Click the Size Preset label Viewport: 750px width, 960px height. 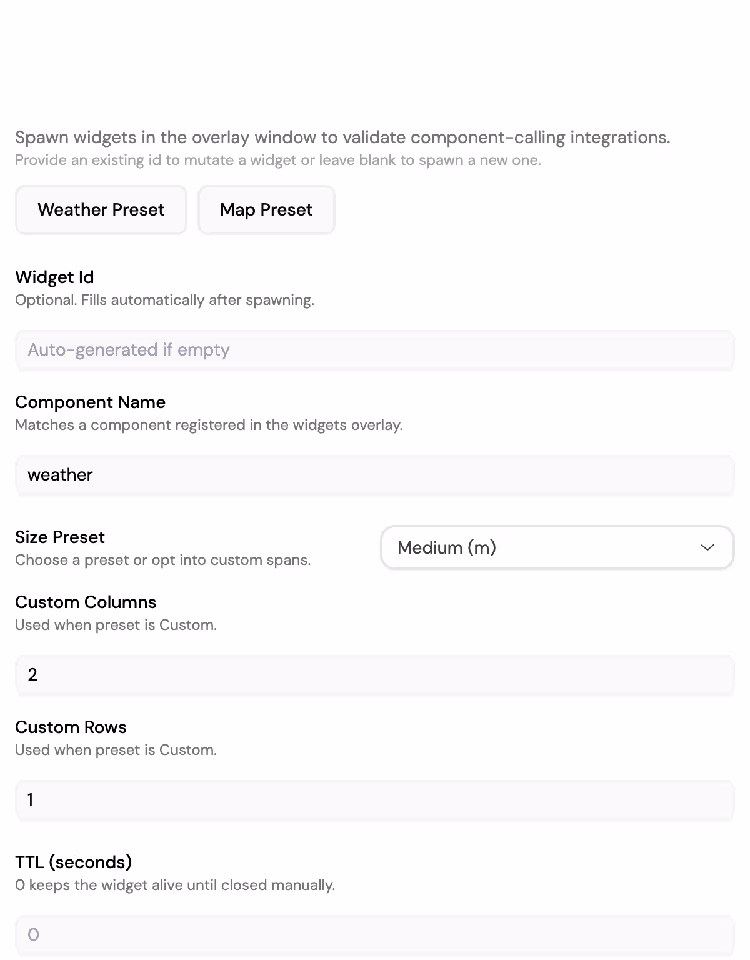coord(60,537)
